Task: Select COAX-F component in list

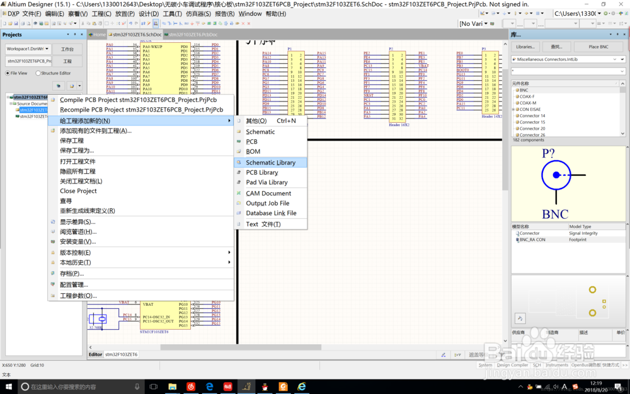Action: click(527, 96)
